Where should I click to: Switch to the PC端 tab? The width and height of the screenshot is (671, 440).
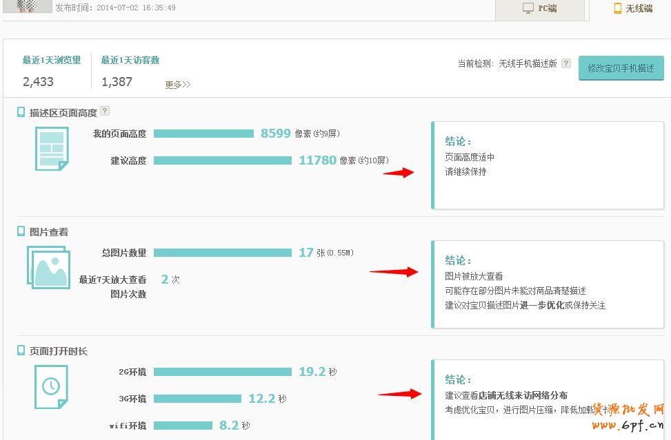541,9
